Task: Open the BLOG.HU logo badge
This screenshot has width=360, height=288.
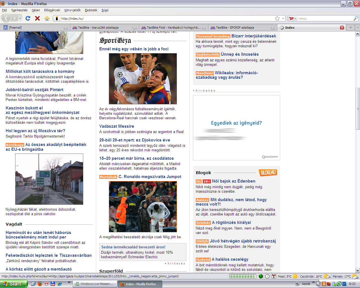Action: [268, 172]
